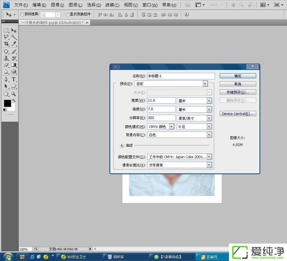
Task: Select the Gradient tool
Action: pos(14,65)
